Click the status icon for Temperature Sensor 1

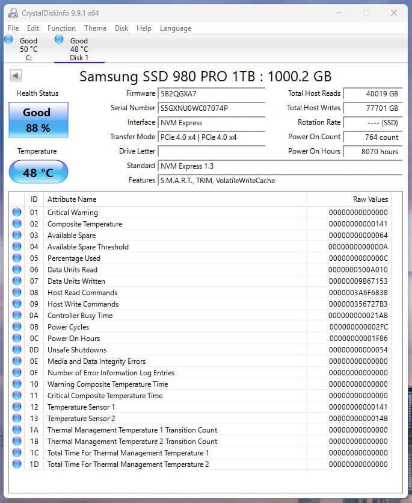point(17,407)
